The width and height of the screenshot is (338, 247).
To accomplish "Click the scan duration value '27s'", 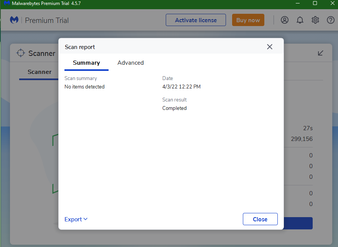I will coord(308,128).
